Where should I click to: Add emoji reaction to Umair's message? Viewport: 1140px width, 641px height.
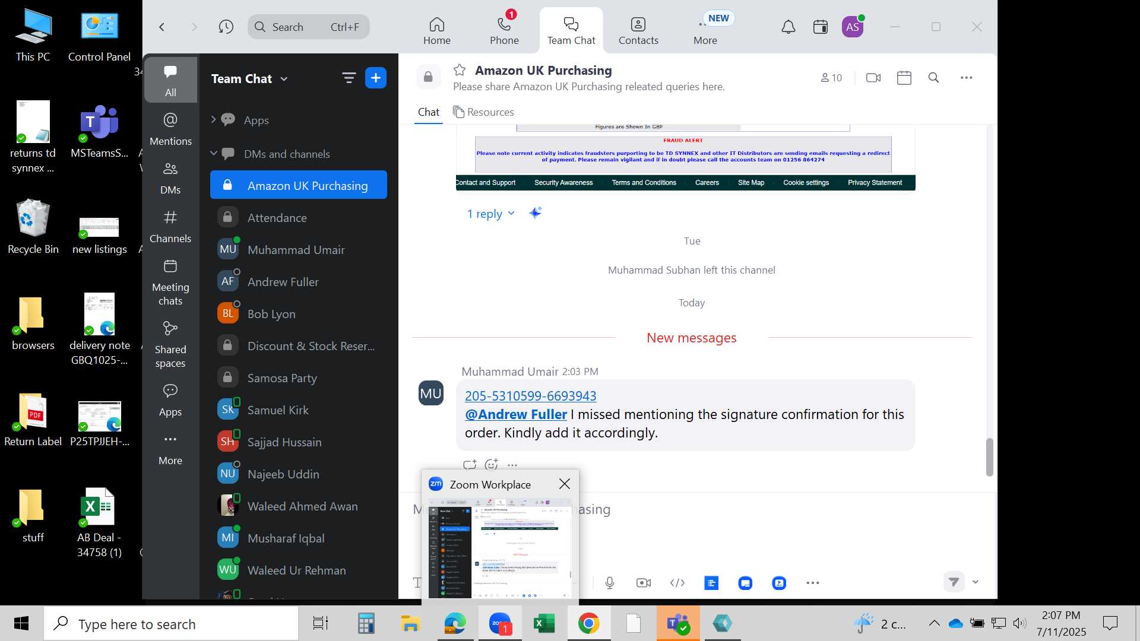click(x=491, y=465)
